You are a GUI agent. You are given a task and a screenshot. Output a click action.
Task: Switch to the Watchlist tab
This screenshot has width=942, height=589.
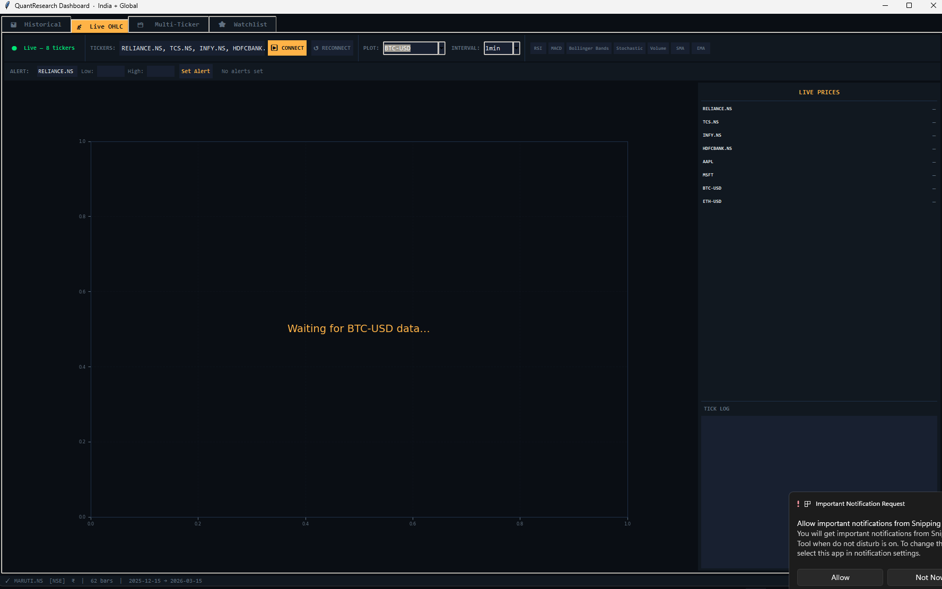coord(242,25)
